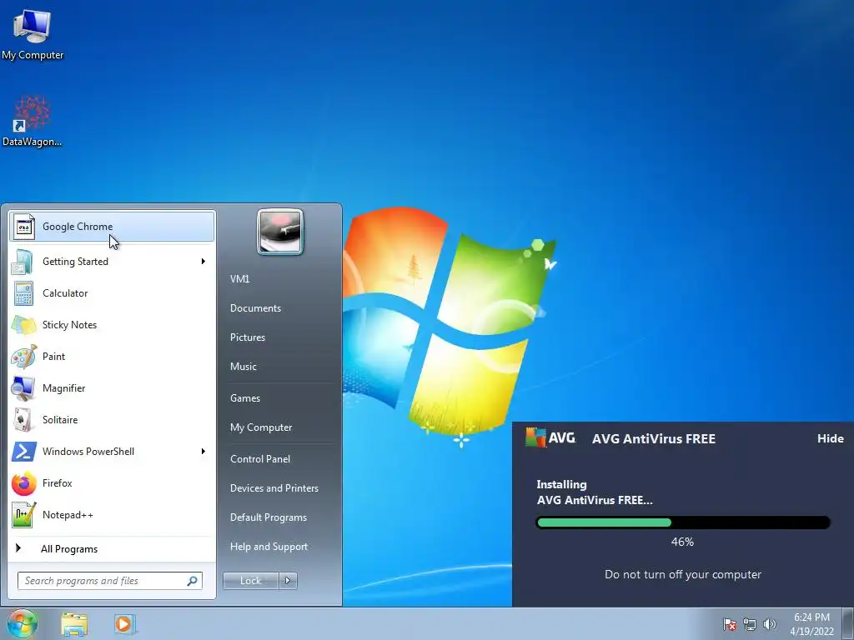Expand the Getting Started submenu arrow
The height and width of the screenshot is (640, 854).
(203, 262)
